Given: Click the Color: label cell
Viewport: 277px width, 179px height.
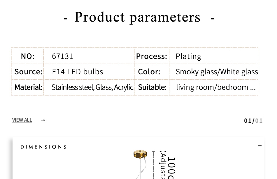Looking at the screenshot, I should pos(149,71).
